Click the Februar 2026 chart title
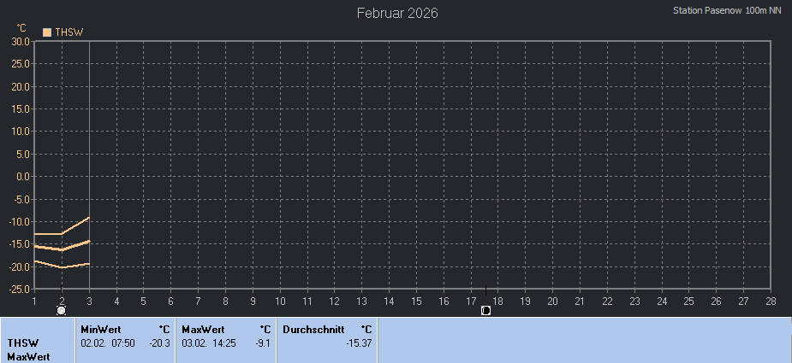This screenshot has height=363, width=792. click(397, 13)
